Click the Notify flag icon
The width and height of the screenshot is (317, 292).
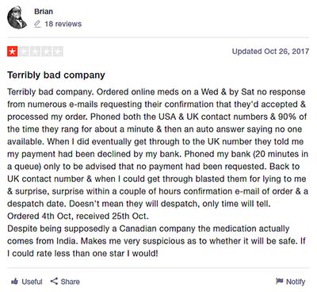click(279, 281)
